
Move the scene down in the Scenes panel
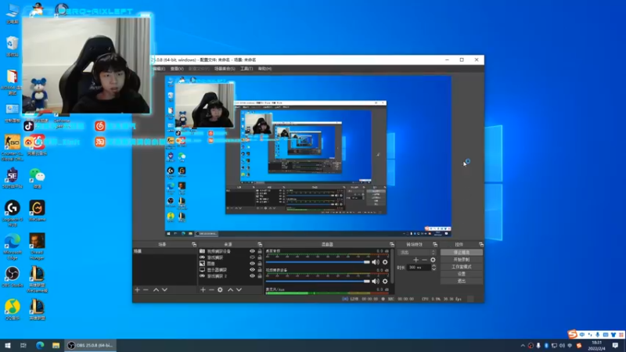(164, 289)
